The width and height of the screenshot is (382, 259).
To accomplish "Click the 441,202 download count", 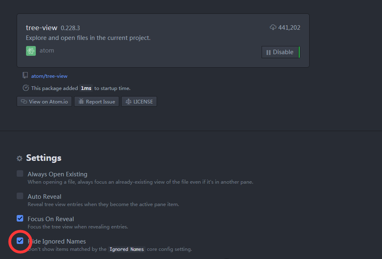I will coord(289,28).
